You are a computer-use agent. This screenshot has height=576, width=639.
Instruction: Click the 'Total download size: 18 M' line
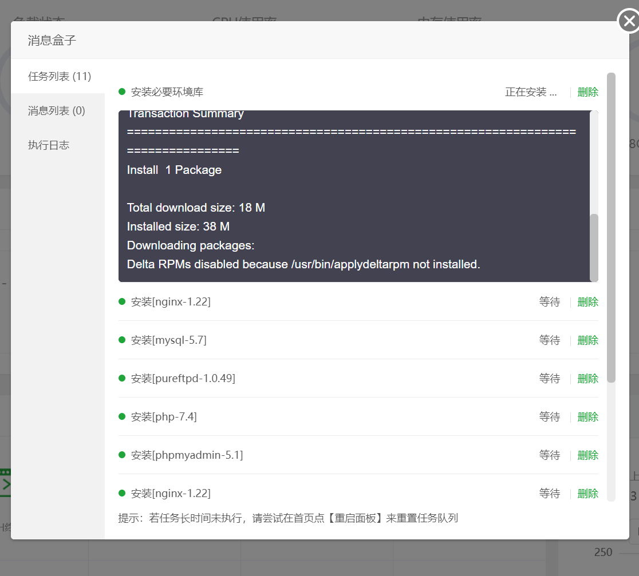pyautogui.click(x=196, y=208)
